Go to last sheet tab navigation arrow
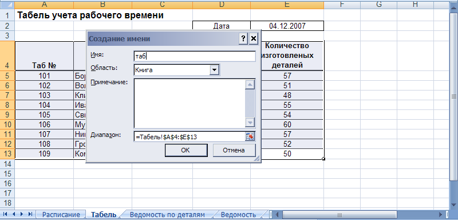 pyautogui.click(x=30, y=214)
